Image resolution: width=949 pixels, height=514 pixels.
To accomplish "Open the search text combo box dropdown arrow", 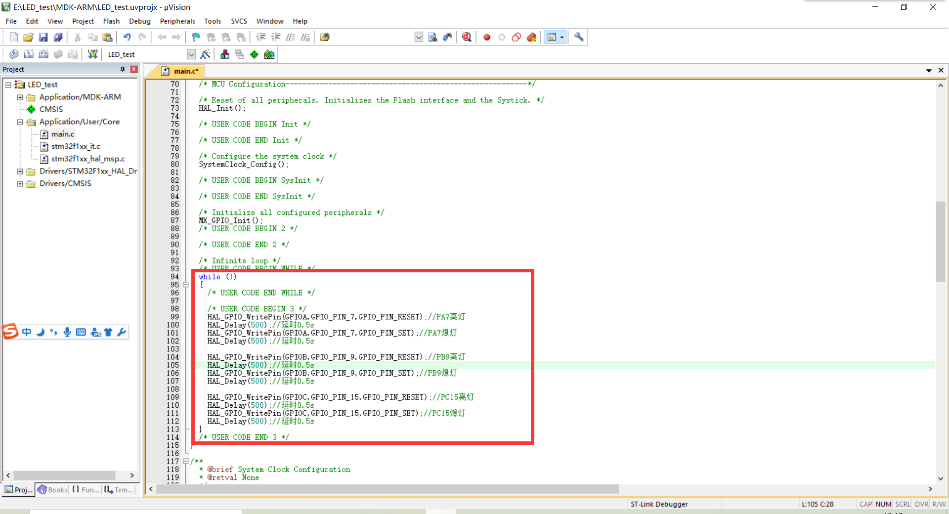I will [419, 37].
